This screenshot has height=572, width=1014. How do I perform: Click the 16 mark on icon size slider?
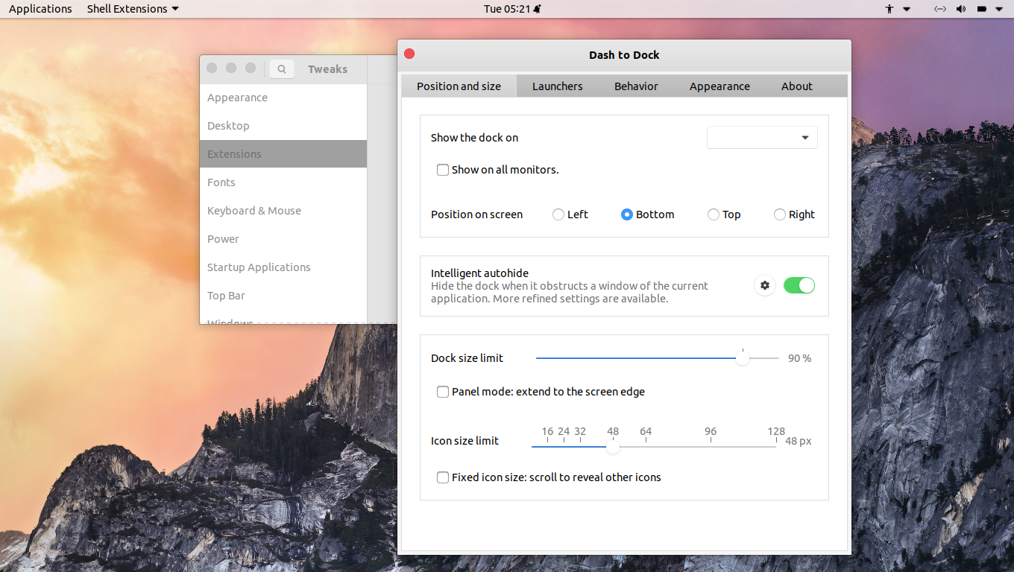point(547,431)
